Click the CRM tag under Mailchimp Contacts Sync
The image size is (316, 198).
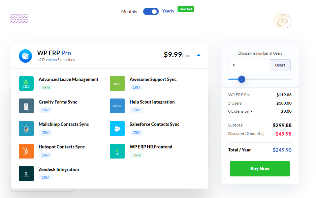(x=45, y=133)
